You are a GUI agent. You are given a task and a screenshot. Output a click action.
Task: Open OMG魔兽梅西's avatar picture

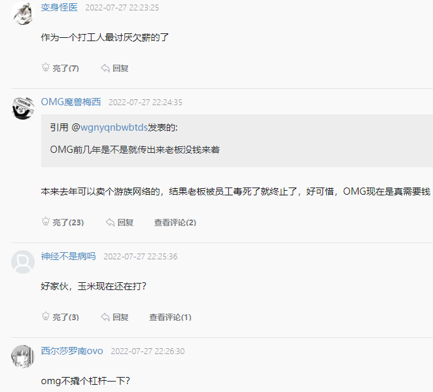click(x=23, y=107)
